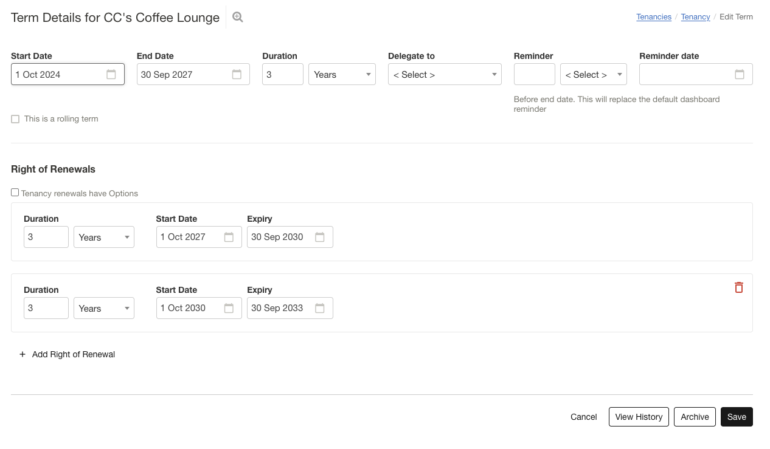Click calendar icon for 30 Sep 2030 expiry
770x449 pixels.
(320, 237)
